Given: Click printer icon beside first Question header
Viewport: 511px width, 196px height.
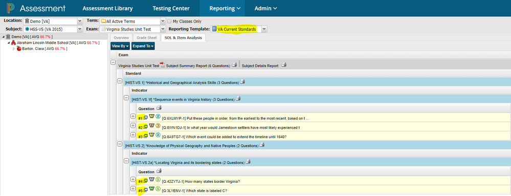Looking at the screenshot, I should pos(159,108).
